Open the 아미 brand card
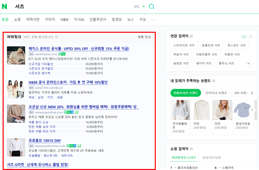259x170 pixels. (x=201, y=117)
